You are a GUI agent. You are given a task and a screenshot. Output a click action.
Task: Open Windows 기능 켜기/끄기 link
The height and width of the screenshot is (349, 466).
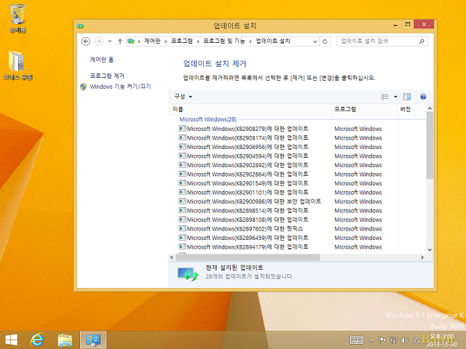coord(120,87)
